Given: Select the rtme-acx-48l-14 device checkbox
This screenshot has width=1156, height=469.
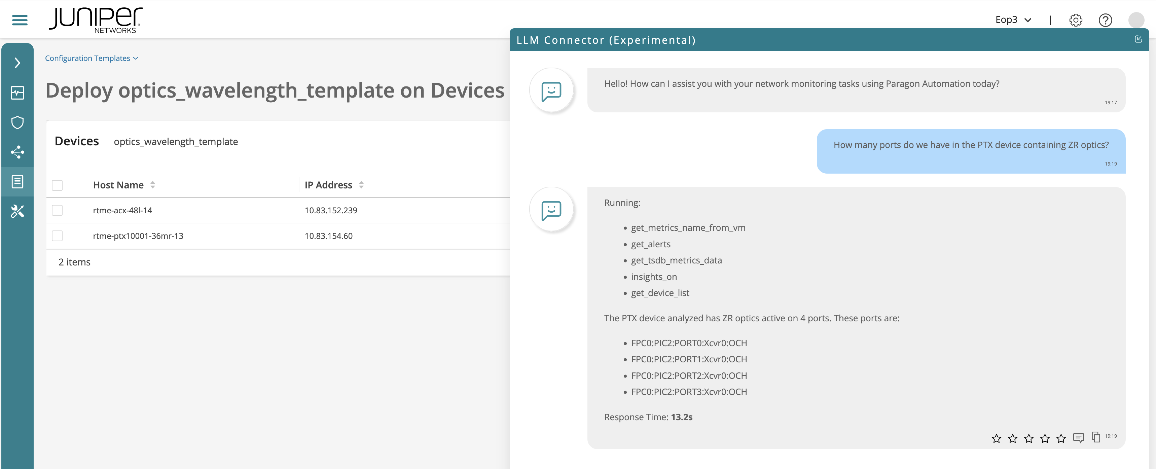Looking at the screenshot, I should (58, 211).
